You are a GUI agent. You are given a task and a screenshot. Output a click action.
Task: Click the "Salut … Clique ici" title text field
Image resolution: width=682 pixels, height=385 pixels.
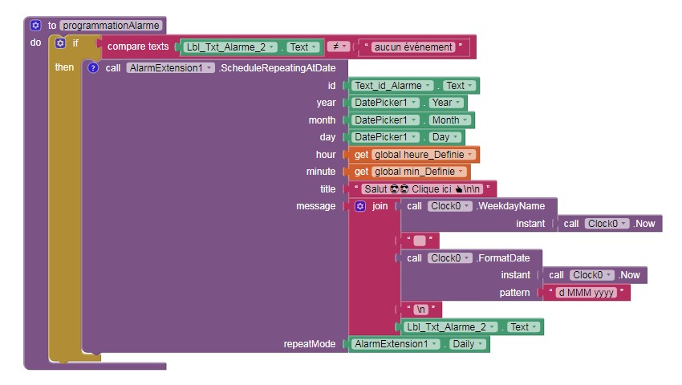[x=423, y=189]
